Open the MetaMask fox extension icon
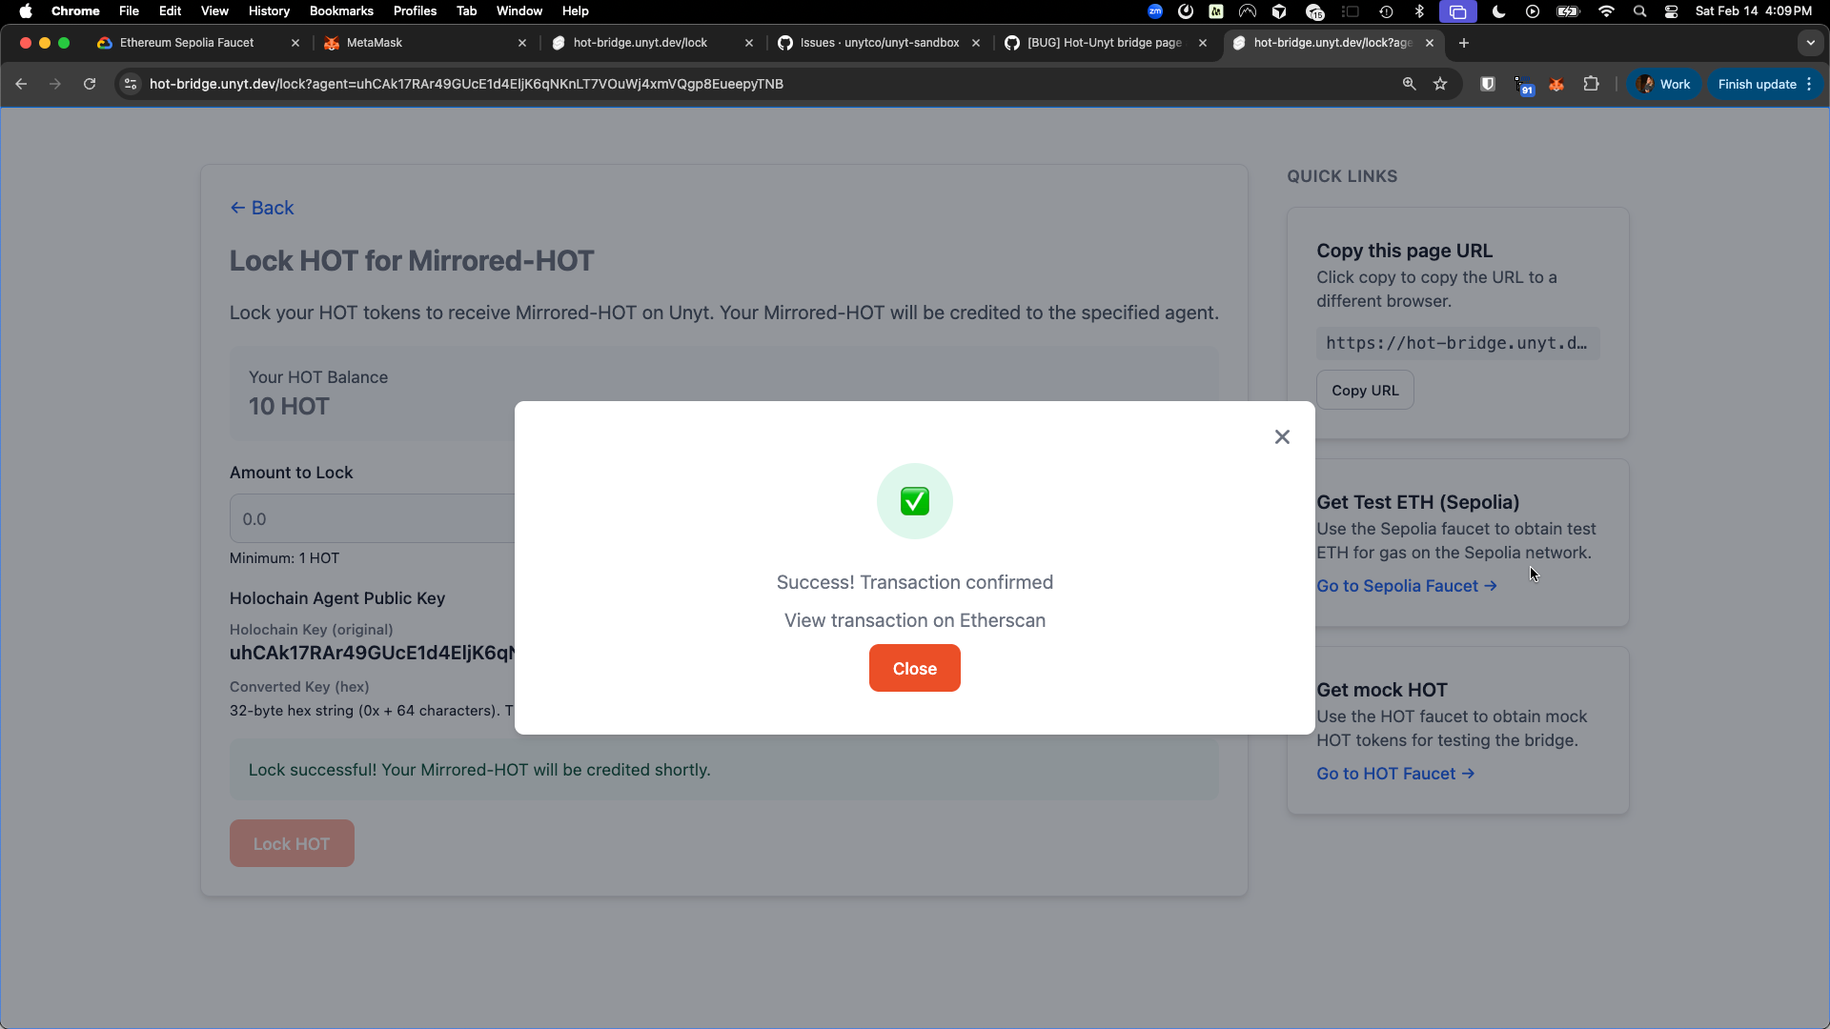Image resolution: width=1830 pixels, height=1029 pixels. point(1556,84)
